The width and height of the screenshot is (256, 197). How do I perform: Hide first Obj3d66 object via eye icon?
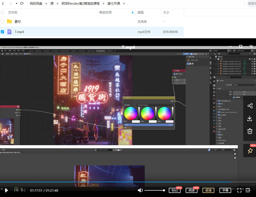(252, 61)
